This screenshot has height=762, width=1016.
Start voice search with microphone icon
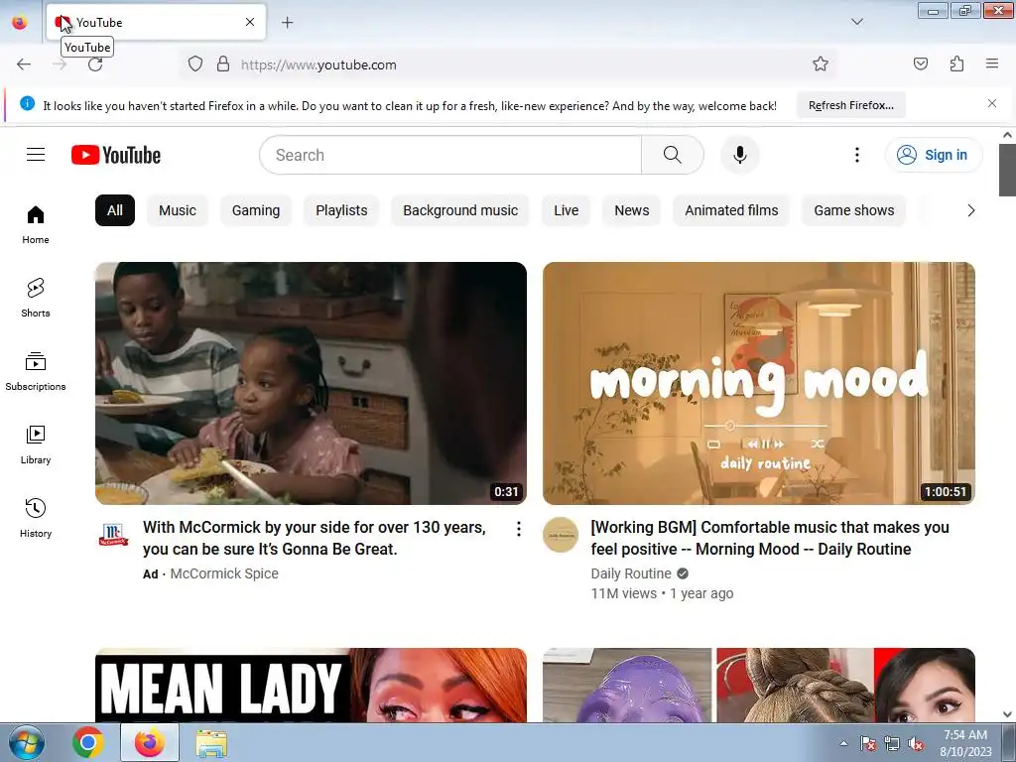pos(739,155)
